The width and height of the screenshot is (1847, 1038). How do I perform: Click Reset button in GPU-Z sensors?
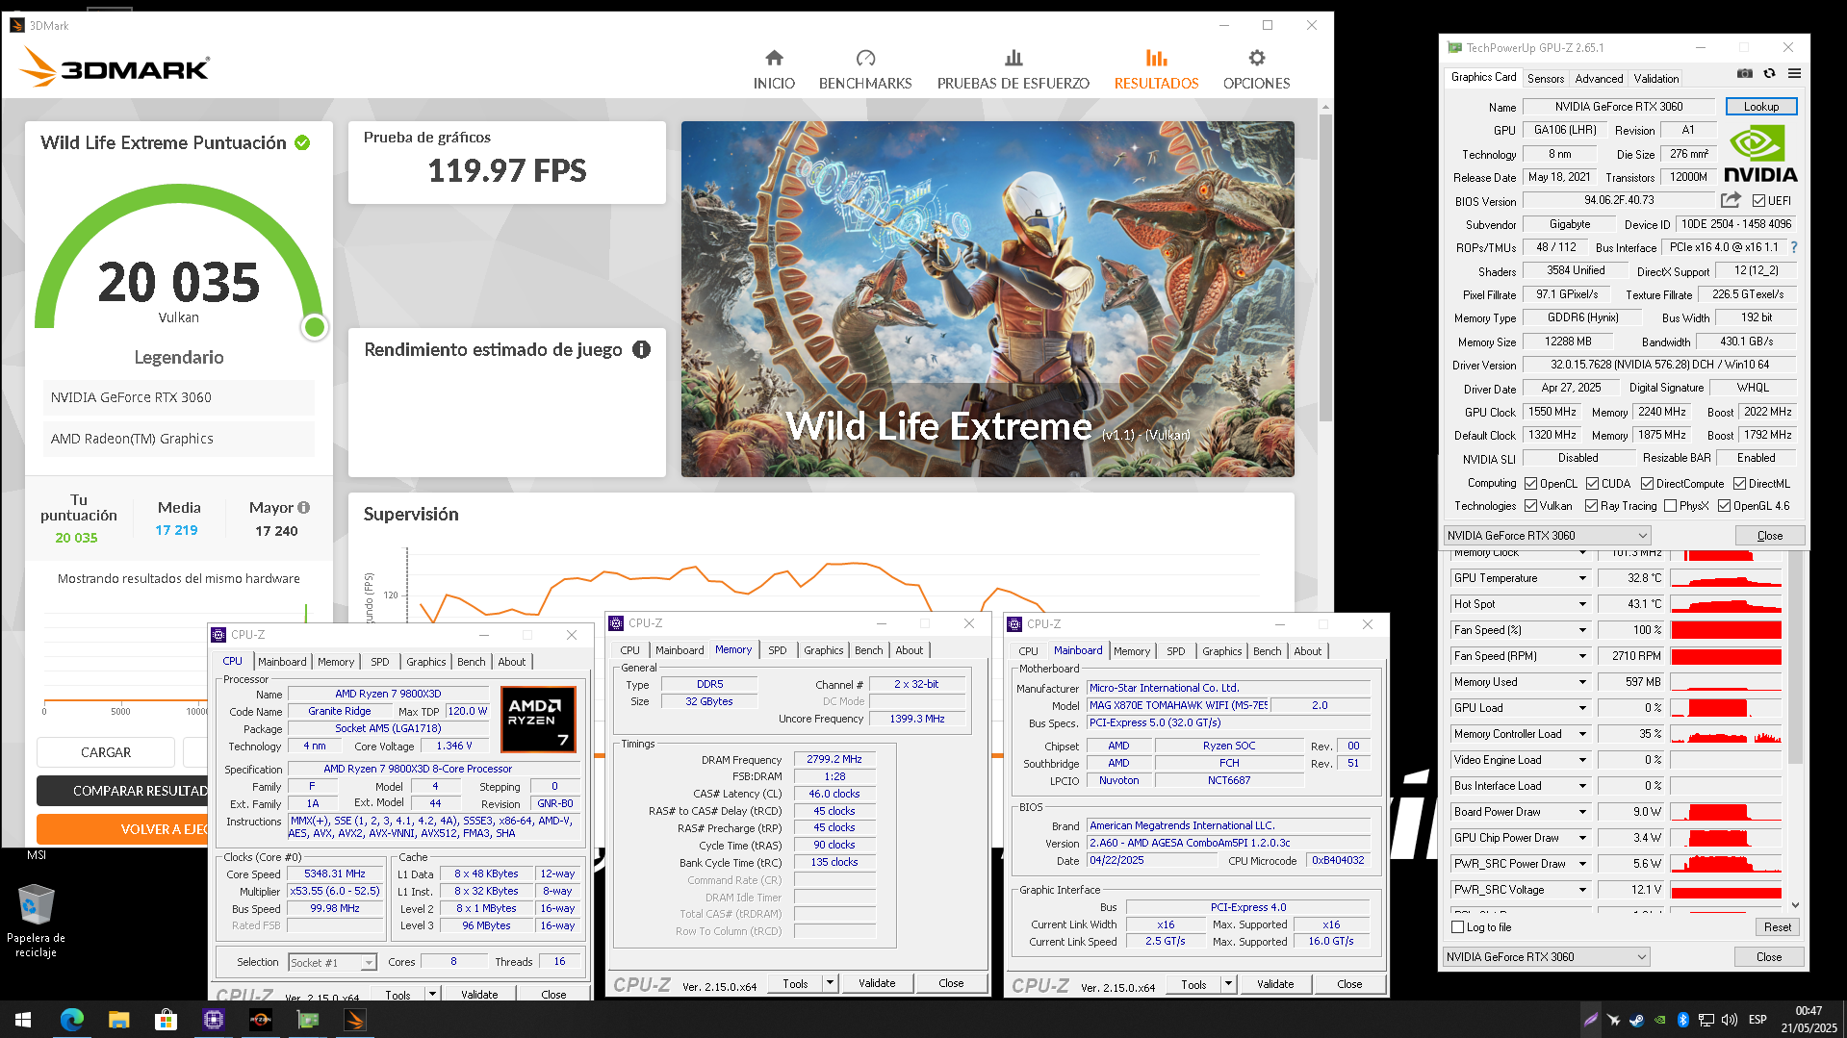[x=1777, y=927]
